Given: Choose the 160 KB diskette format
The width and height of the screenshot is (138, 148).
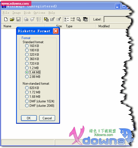Looking at the screenshot, I should pos(32,46).
